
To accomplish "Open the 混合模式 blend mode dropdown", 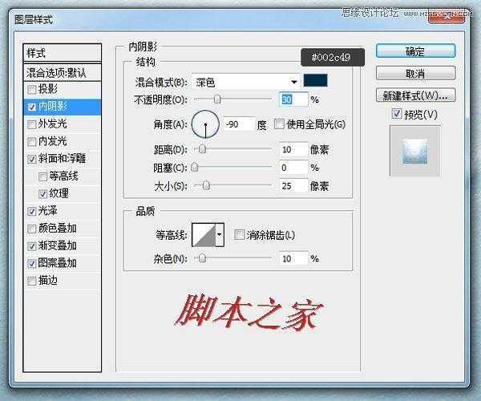I will (249, 82).
